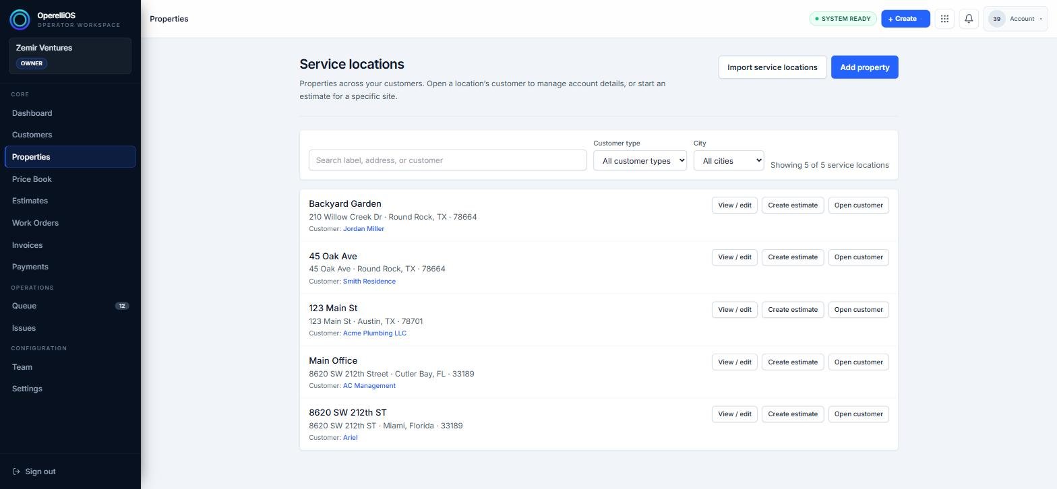1057x489 pixels.
Task: Open the All cities dropdown
Action: [729, 161]
